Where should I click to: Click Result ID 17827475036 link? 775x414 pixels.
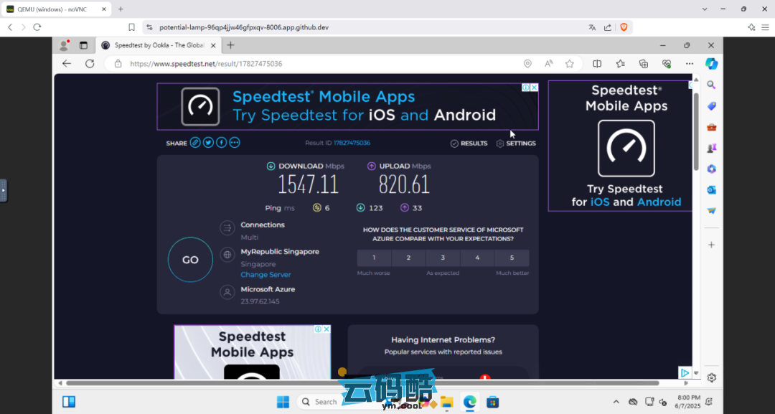pyautogui.click(x=352, y=144)
